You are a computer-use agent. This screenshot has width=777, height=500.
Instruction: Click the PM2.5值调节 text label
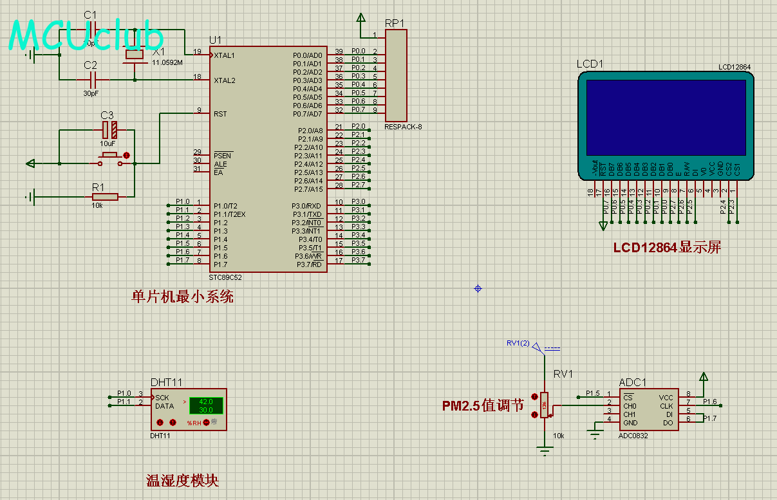(483, 406)
